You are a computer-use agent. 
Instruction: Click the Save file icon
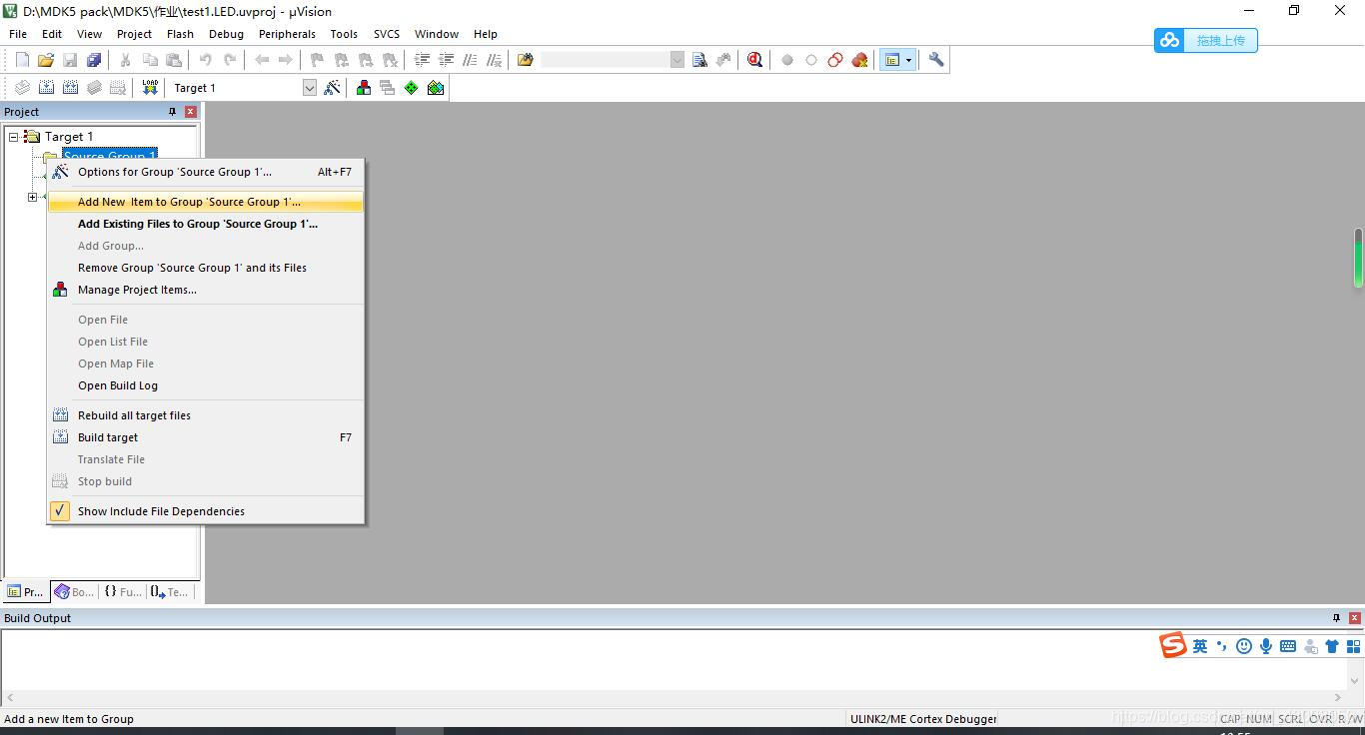point(70,60)
